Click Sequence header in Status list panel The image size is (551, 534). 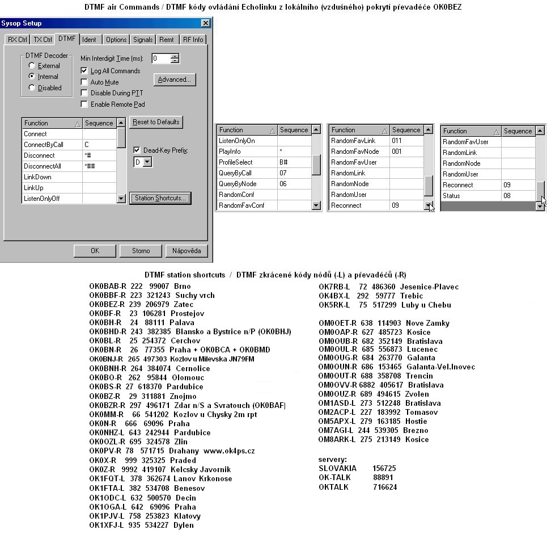(x=518, y=131)
